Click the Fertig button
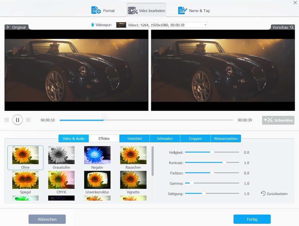Viewport: 299px width, 226px height. point(252,219)
